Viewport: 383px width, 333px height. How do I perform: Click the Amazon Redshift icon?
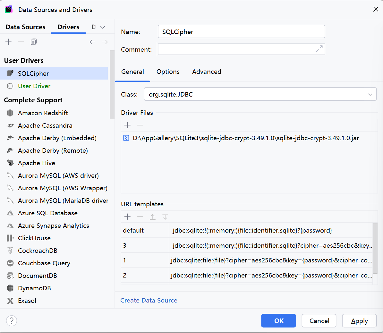click(x=10, y=113)
